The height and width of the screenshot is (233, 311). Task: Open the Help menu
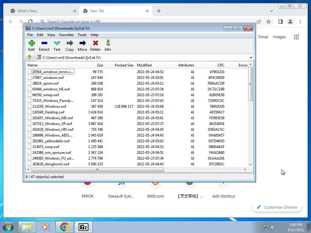click(95, 35)
